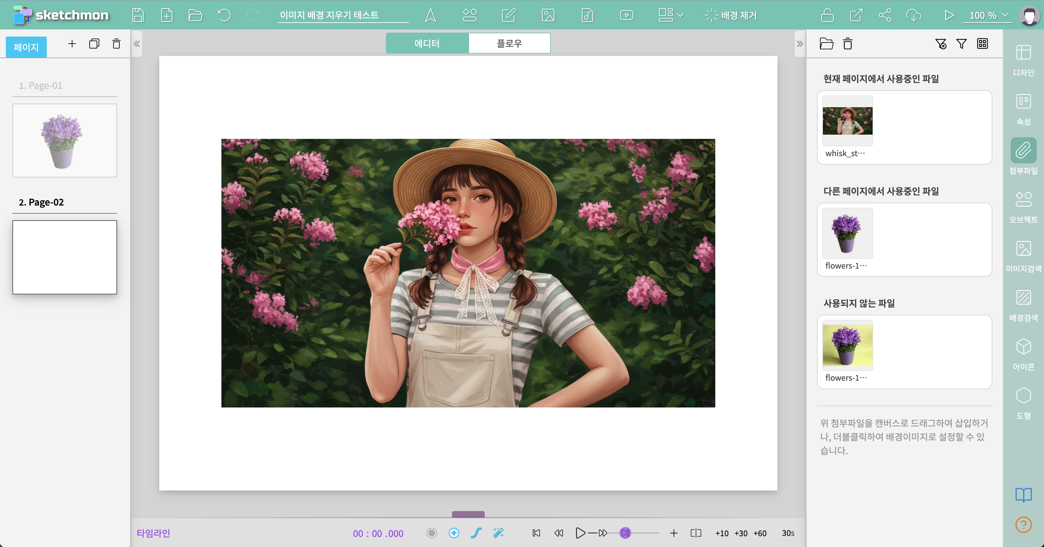Click the timeline zoom slider handle

[625, 533]
